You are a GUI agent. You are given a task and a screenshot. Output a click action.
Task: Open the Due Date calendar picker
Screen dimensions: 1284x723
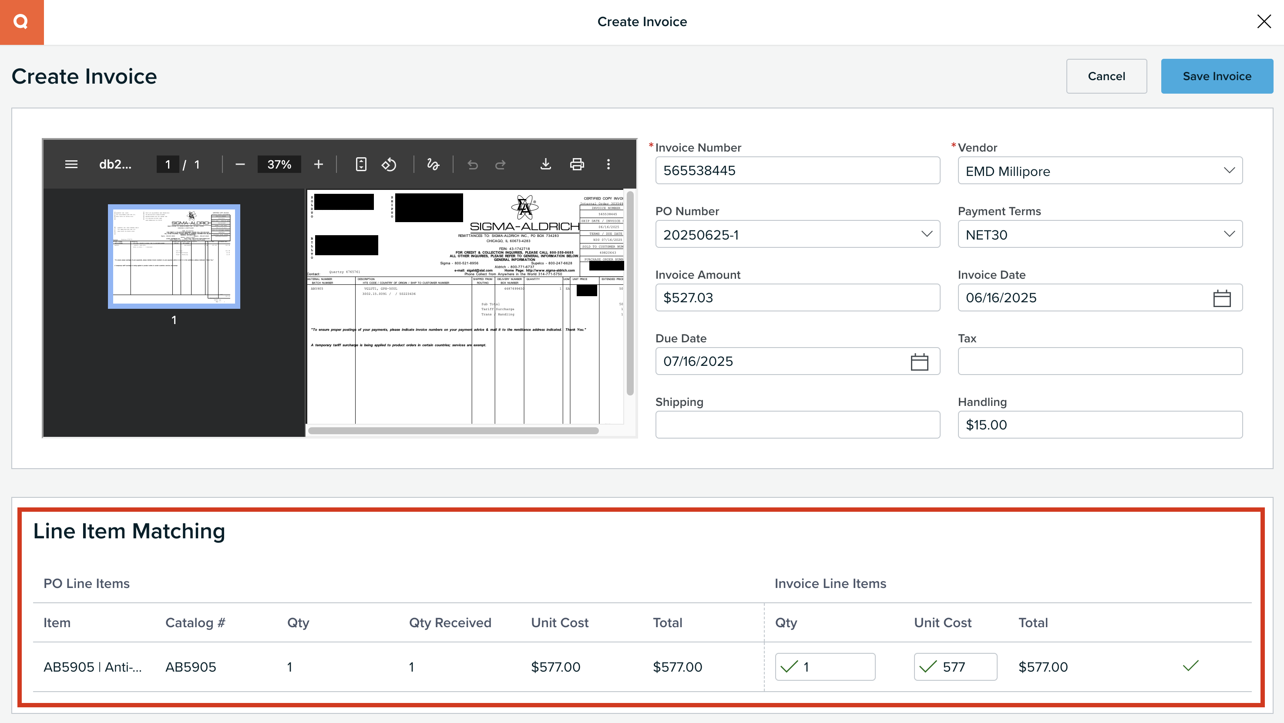coord(919,361)
